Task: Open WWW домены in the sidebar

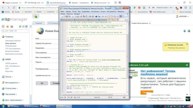Action: click(11, 63)
